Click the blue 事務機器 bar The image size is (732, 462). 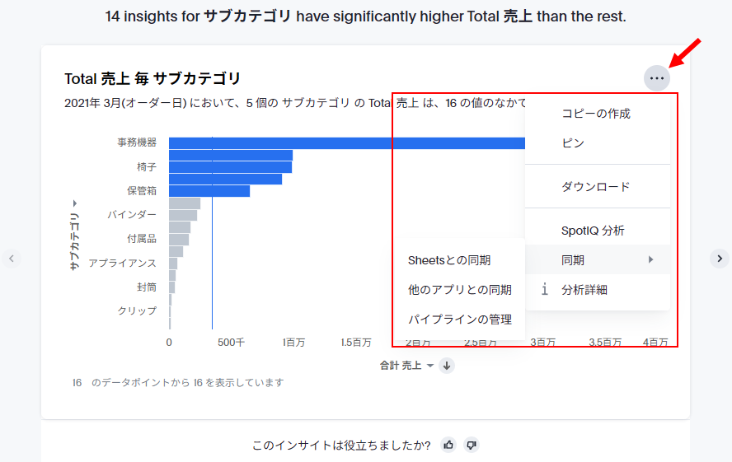(346, 143)
